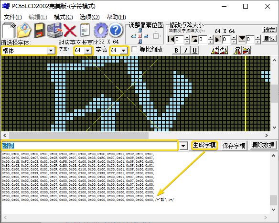Screen dimensions: 279x223
Task: Toggle underline U font style
Action: click(194, 51)
